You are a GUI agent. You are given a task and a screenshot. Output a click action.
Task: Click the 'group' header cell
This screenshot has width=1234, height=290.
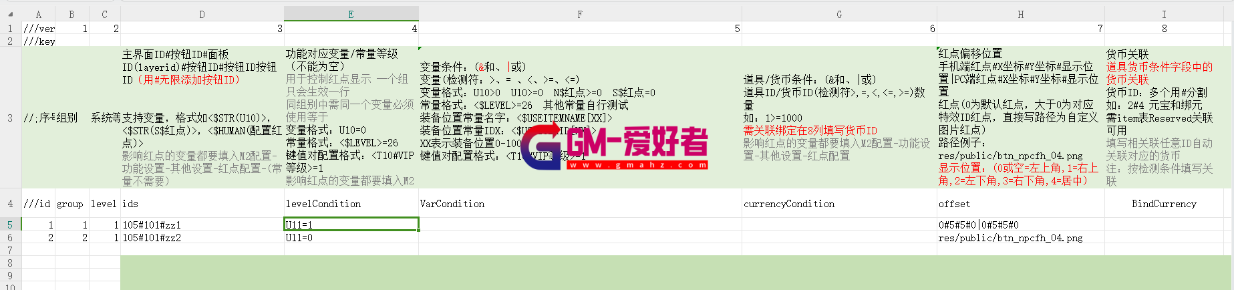[71, 203]
